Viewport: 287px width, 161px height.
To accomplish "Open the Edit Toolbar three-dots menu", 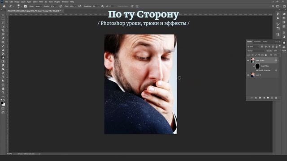I will pyautogui.click(x=3, y=96).
